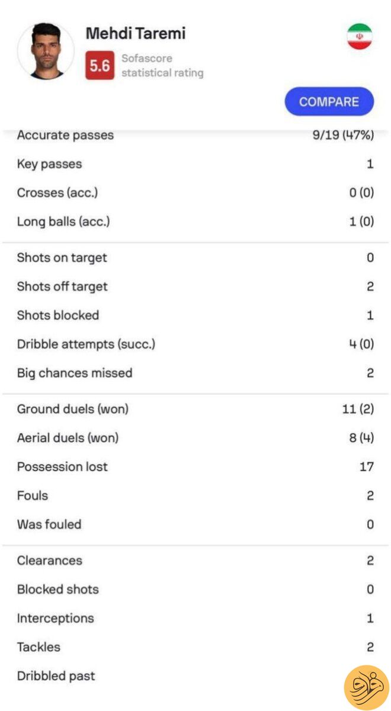The width and height of the screenshot is (391, 711).
Task: Select the Clearances stat row
Action: [195, 561]
